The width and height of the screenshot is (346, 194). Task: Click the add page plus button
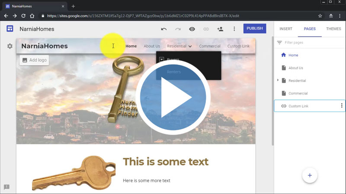tap(310, 175)
